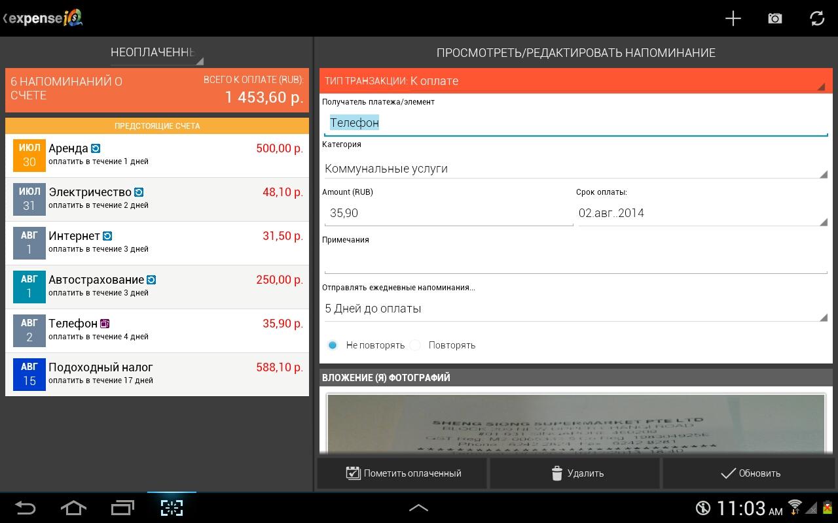Screen dimensions: 838x523
Task: Open the 'Неоплаченные' filter dropdown
Action: pyautogui.click(x=156, y=53)
